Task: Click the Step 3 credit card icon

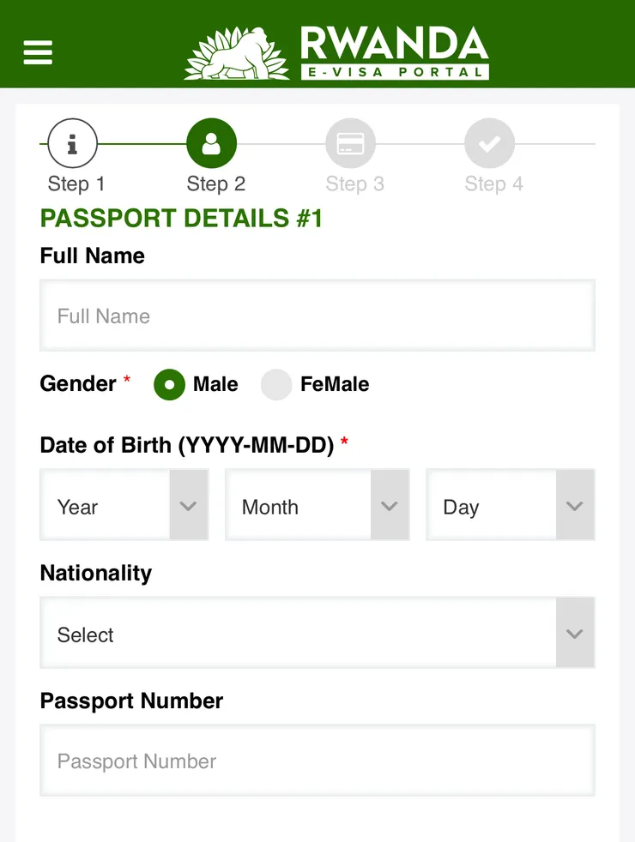Action: 350,143
